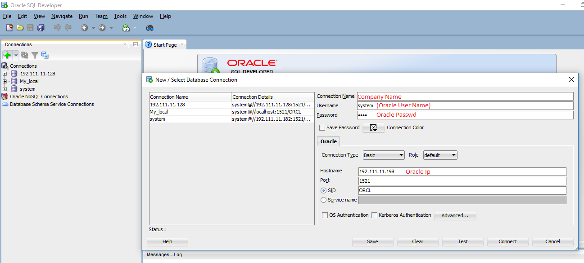Click the Save All disks icon
The width and height of the screenshot is (584, 263).
point(41,28)
